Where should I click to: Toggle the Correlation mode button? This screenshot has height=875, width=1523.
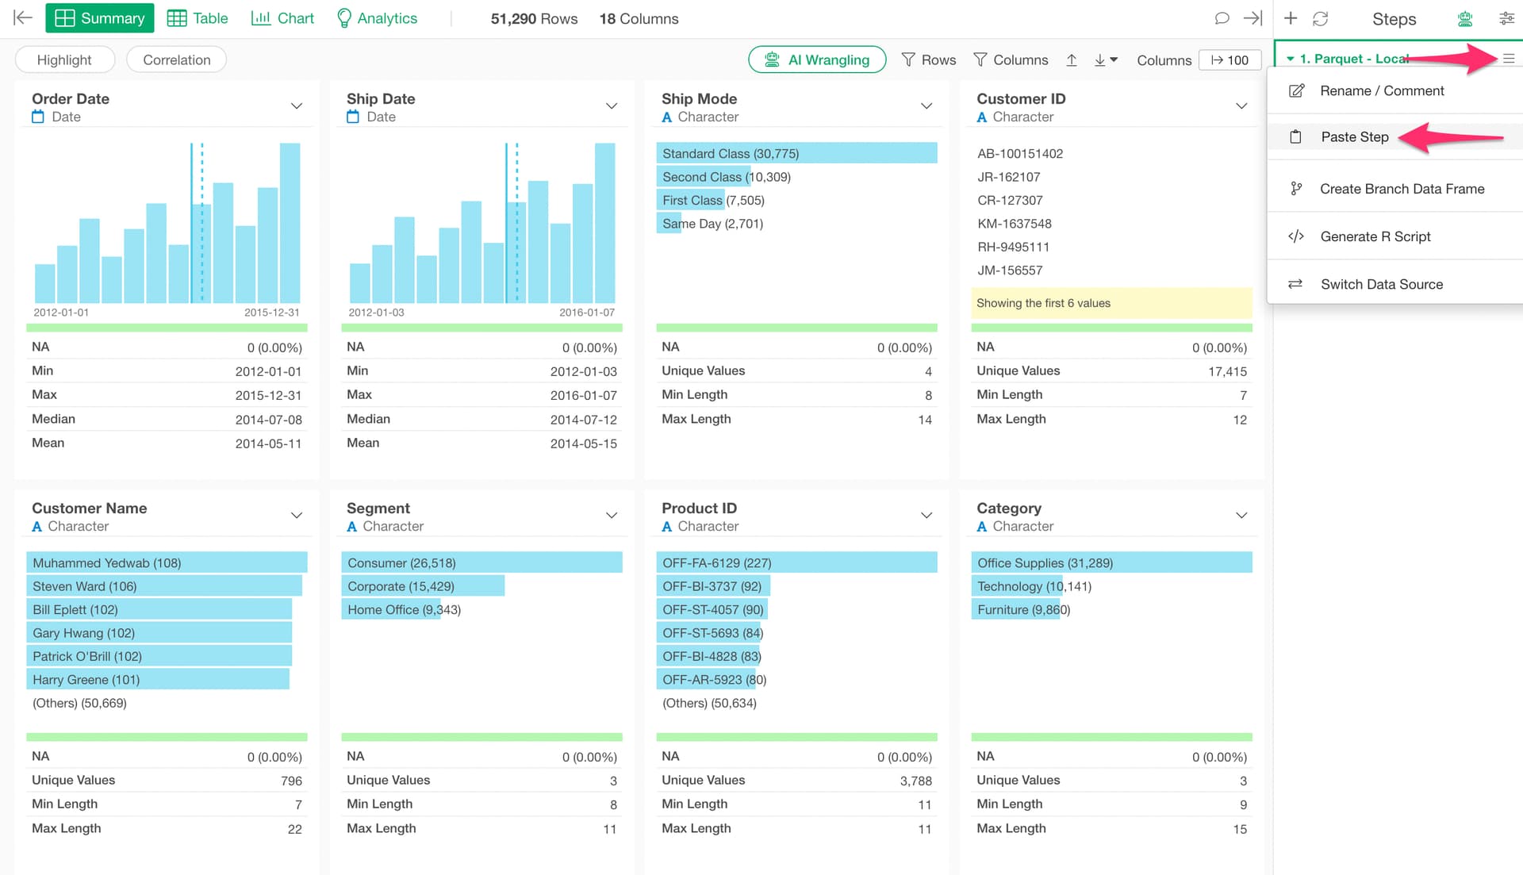(x=176, y=60)
